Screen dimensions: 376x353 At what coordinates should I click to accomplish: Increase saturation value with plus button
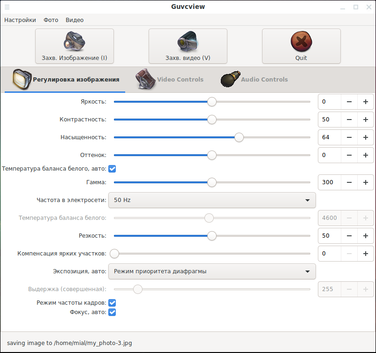(x=365, y=137)
